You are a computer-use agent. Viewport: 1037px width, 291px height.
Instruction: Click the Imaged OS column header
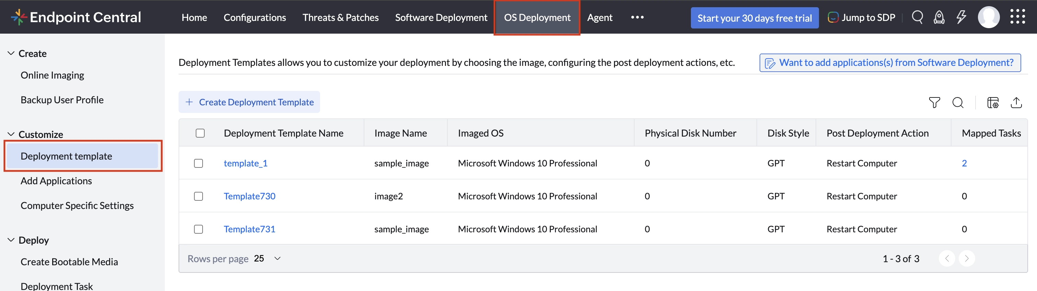pos(481,133)
